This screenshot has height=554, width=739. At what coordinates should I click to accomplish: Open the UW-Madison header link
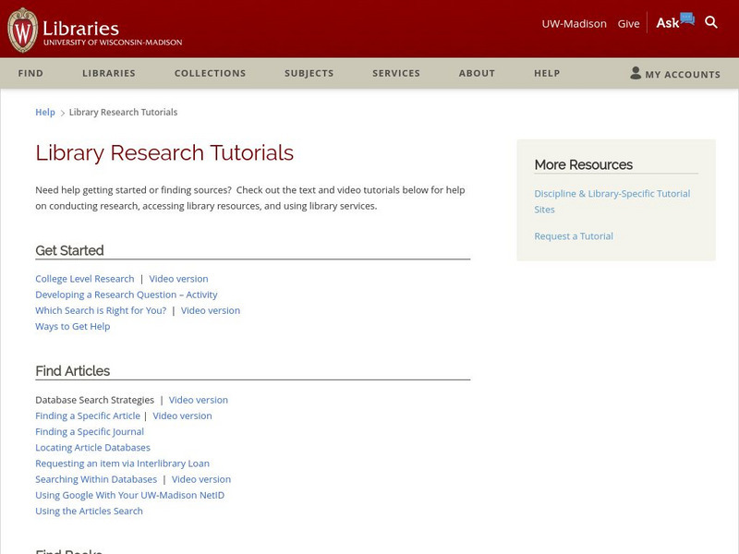574,23
